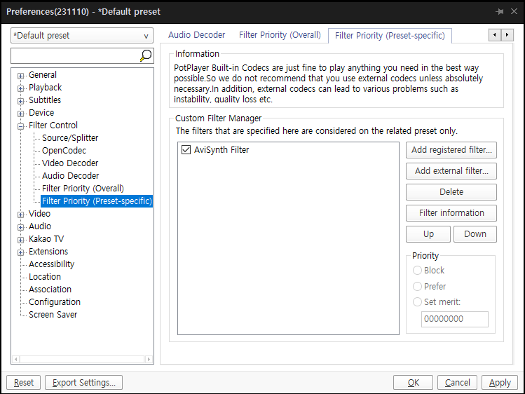Image resolution: width=525 pixels, height=394 pixels.
Task: Expand the Kakao TV tree node
Action: [21, 240]
